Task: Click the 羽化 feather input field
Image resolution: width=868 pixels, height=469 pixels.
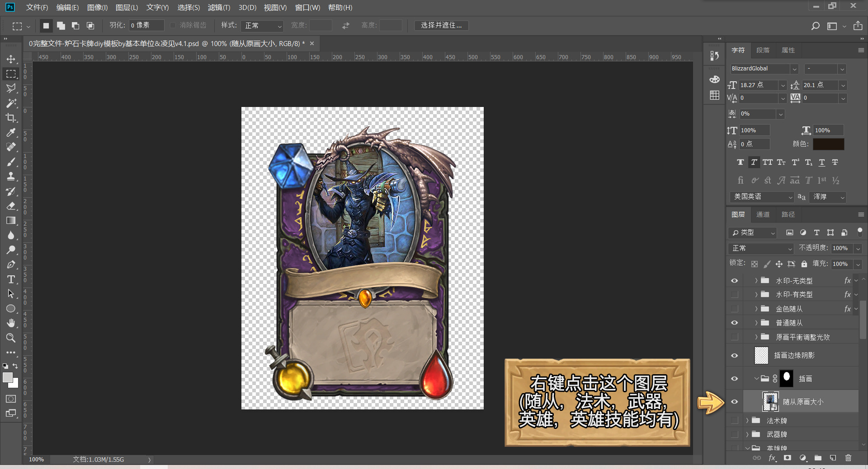Action: click(146, 25)
